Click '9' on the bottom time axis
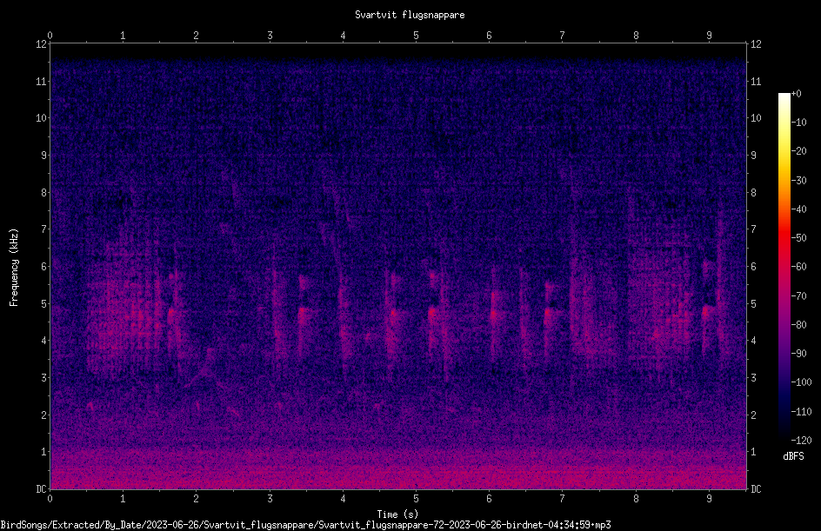821x531 pixels. pyautogui.click(x=710, y=499)
